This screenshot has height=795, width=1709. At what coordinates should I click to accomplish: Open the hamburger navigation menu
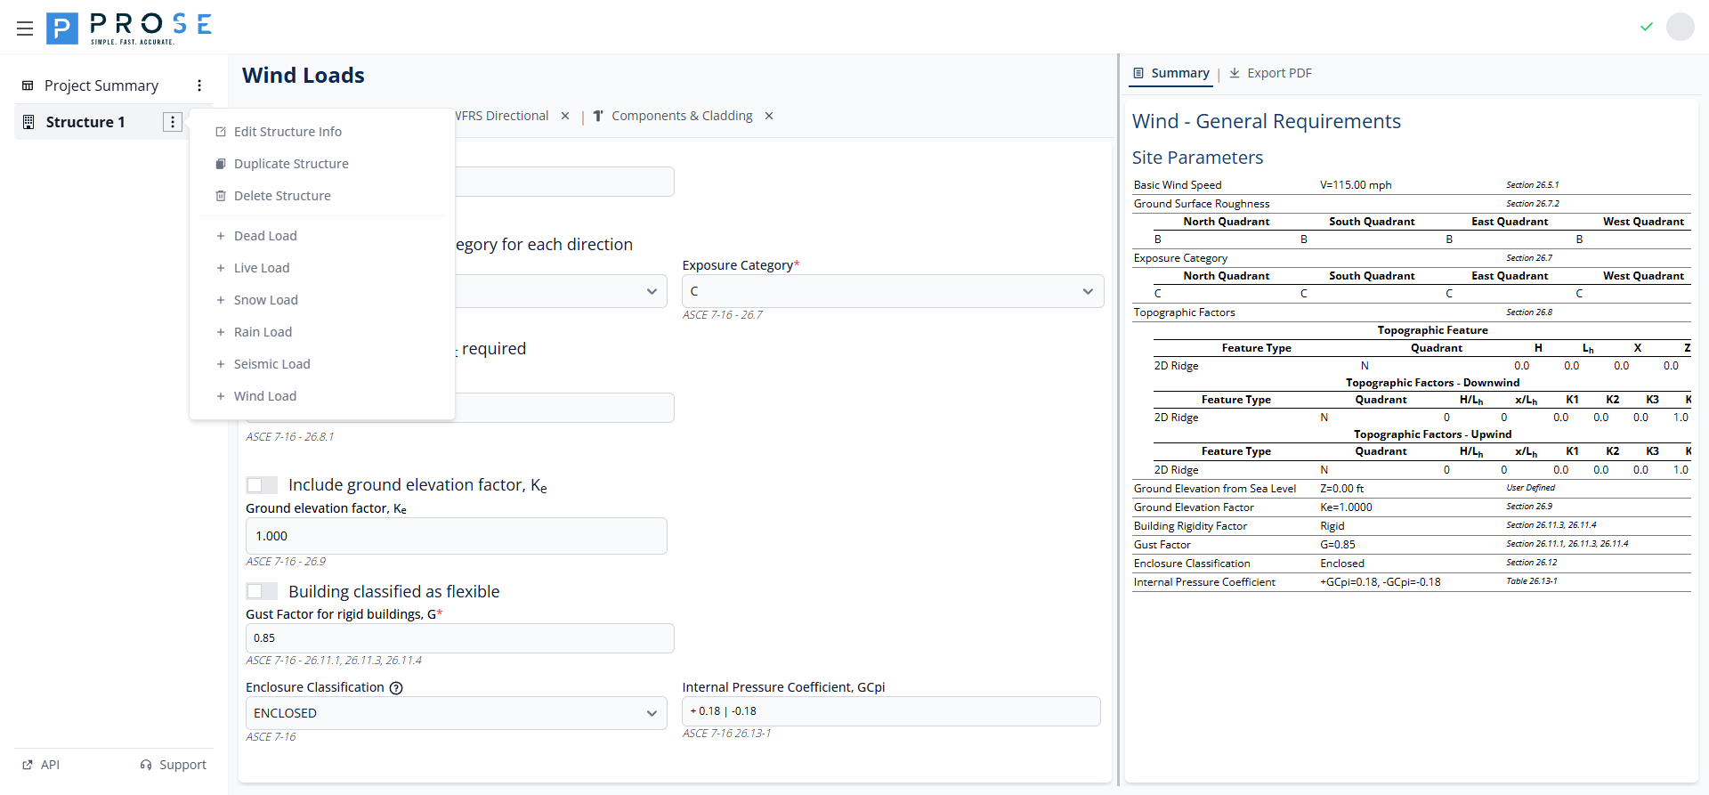tap(25, 28)
